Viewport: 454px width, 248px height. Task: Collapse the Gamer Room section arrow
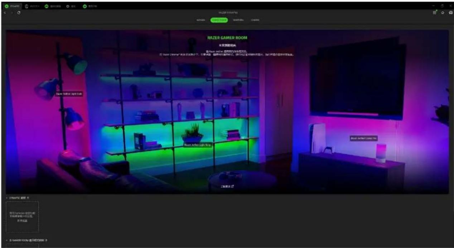click(x=7, y=240)
